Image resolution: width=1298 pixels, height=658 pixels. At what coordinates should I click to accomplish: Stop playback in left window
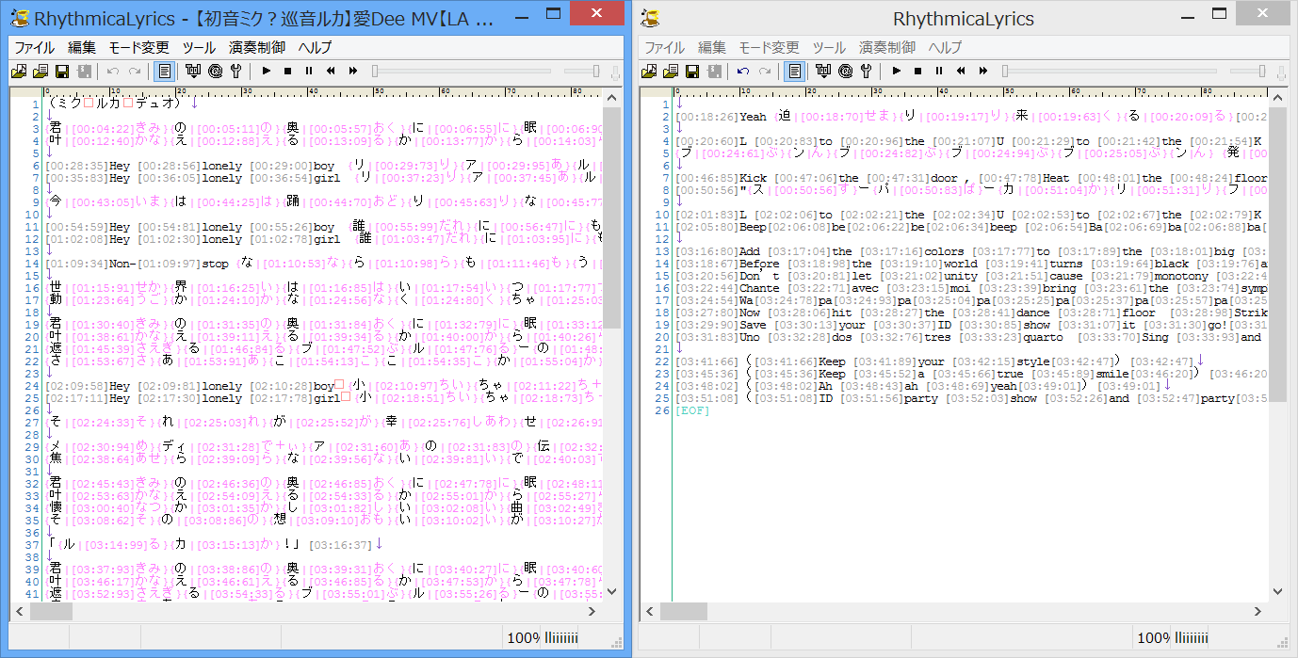click(288, 71)
